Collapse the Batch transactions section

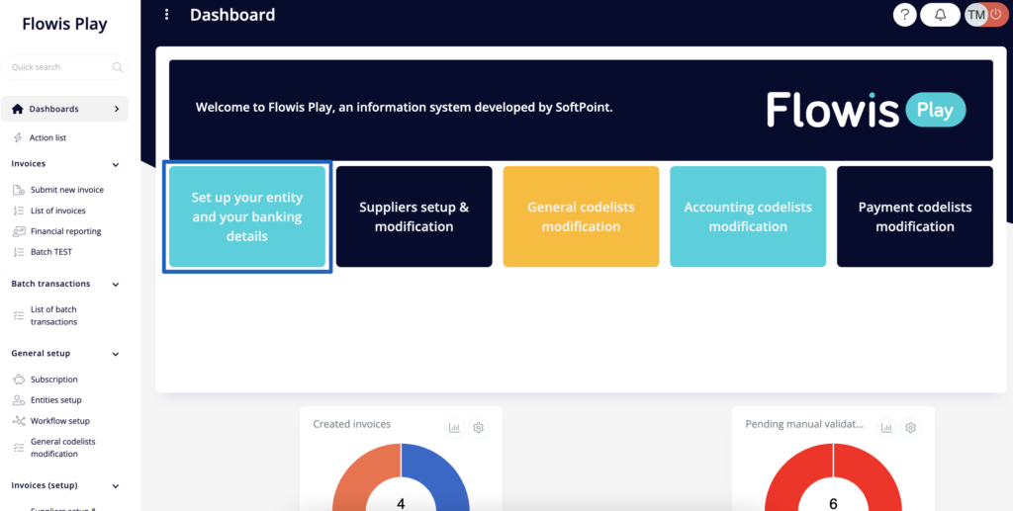click(x=116, y=285)
